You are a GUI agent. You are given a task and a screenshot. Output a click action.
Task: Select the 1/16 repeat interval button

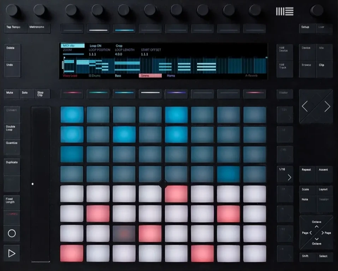point(285,174)
